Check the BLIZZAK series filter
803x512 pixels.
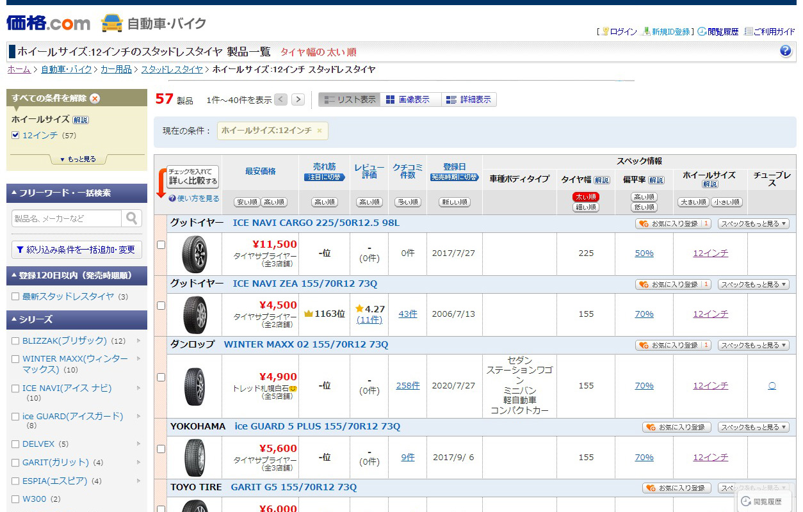(x=16, y=341)
